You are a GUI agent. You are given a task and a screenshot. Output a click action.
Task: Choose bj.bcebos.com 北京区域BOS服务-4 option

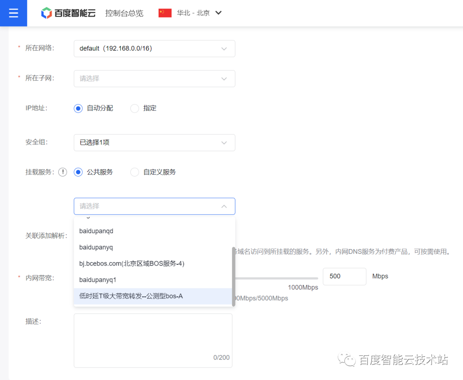pos(153,263)
